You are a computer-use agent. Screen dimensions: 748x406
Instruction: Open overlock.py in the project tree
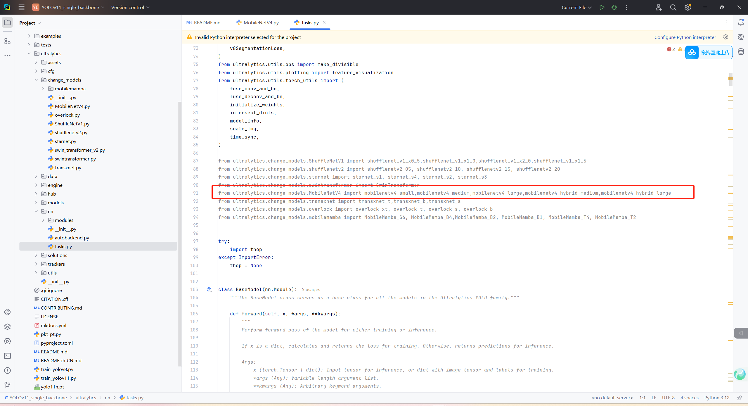tap(67, 115)
